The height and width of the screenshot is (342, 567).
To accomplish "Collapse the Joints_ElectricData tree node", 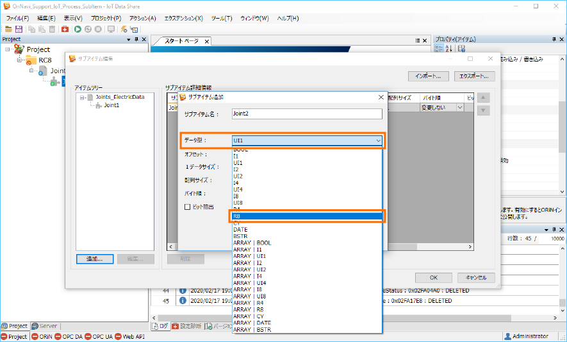I will pyautogui.click(x=83, y=98).
